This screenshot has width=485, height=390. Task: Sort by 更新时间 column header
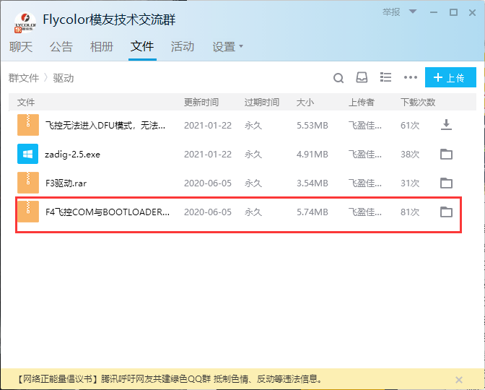pyautogui.click(x=201, y=102)
